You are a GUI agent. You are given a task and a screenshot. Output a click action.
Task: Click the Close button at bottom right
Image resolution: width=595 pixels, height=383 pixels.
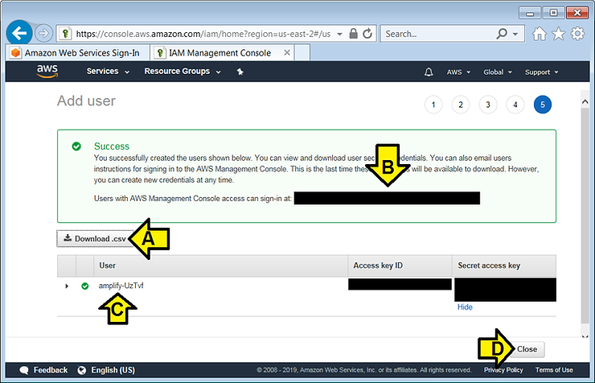[x=527, y=349]
